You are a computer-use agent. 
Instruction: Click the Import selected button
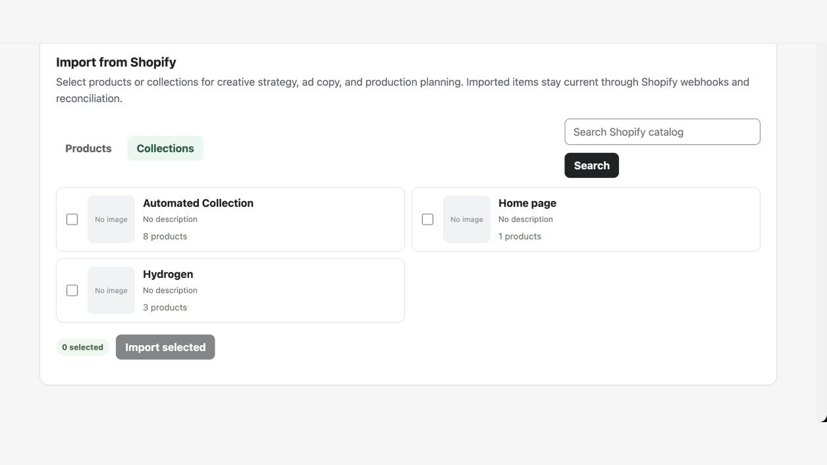165,347
